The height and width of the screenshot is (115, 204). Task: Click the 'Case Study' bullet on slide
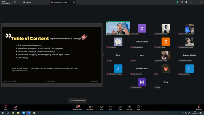pos(23,57)
